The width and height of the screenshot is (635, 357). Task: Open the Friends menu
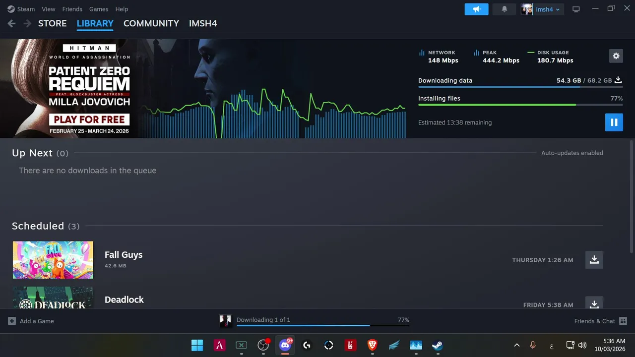coord(72,9)
